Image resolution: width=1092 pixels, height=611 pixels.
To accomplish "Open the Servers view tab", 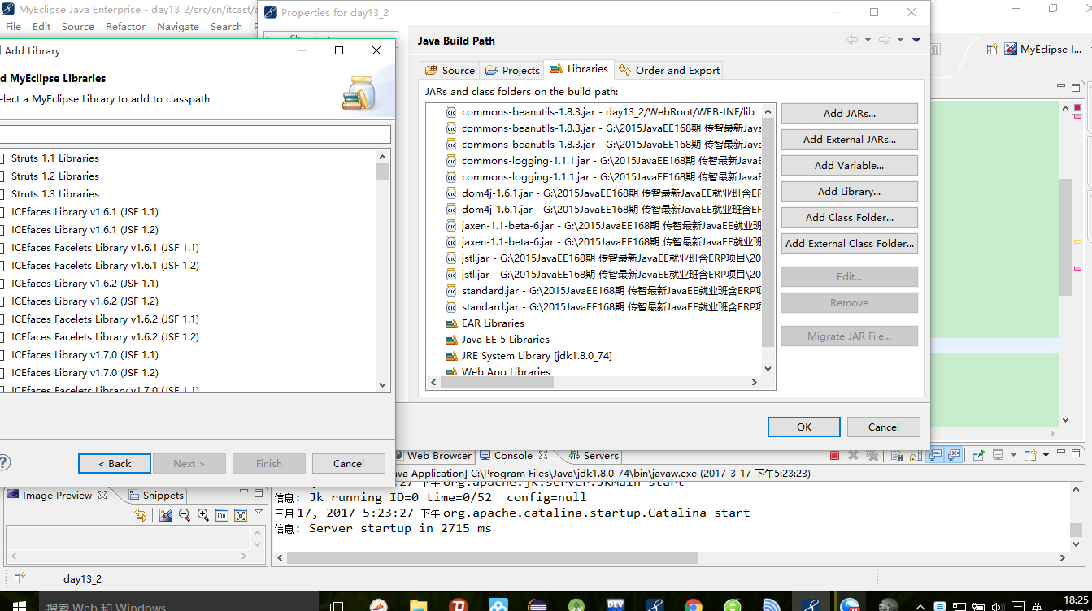I will (x=594, y=456).
